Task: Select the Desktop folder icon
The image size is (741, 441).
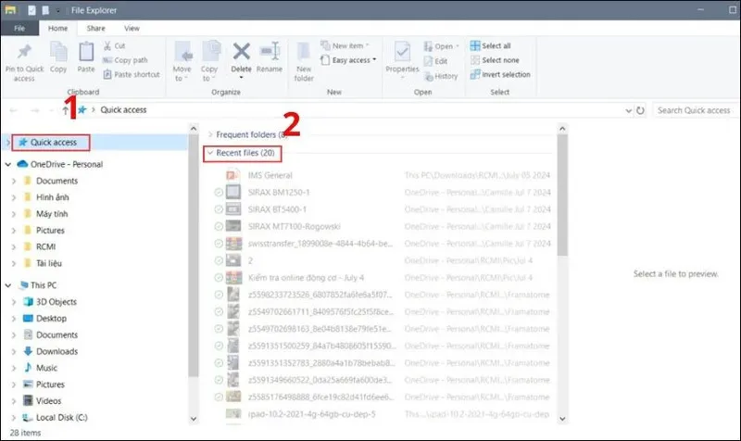Action: (x=28, y=319)
